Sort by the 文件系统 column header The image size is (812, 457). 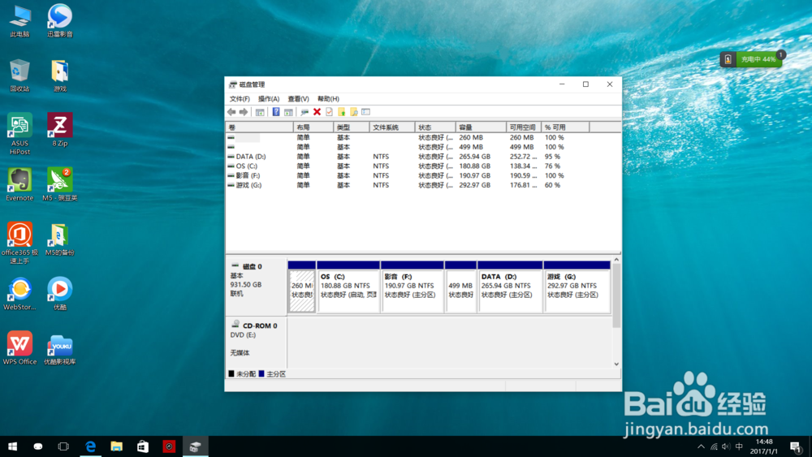pyautogui.click(x=391, y=127)
